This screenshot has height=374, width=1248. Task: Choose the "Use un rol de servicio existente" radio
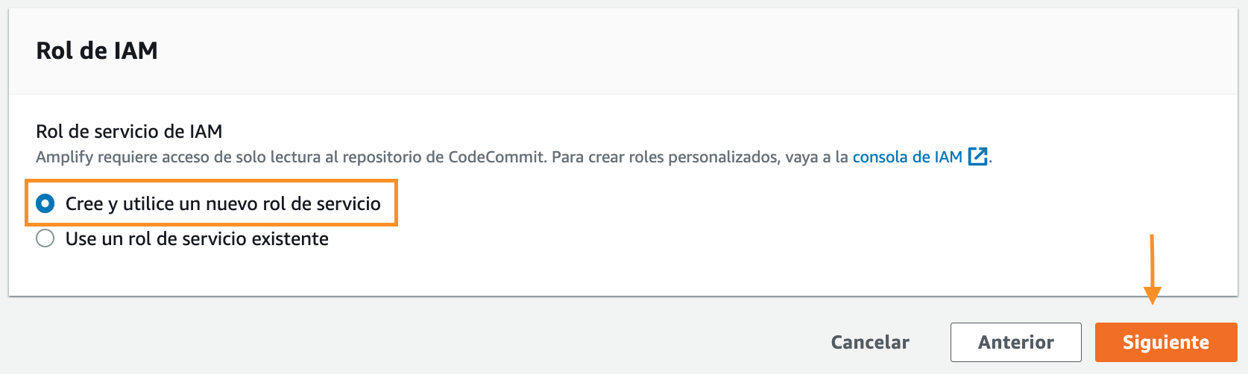tap(45, 238)
